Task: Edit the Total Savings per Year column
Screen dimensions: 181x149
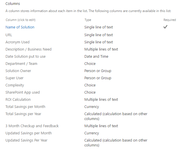Action: (x=23, y=114)
